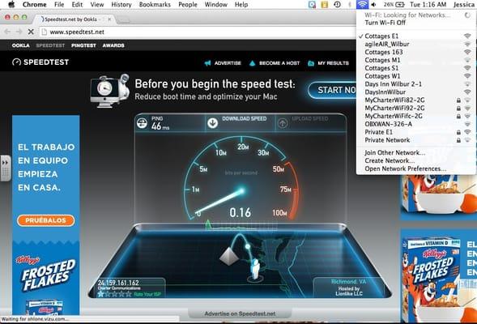
Task: Click the PRUÉBALOS ad button
Action: (45, 220)
